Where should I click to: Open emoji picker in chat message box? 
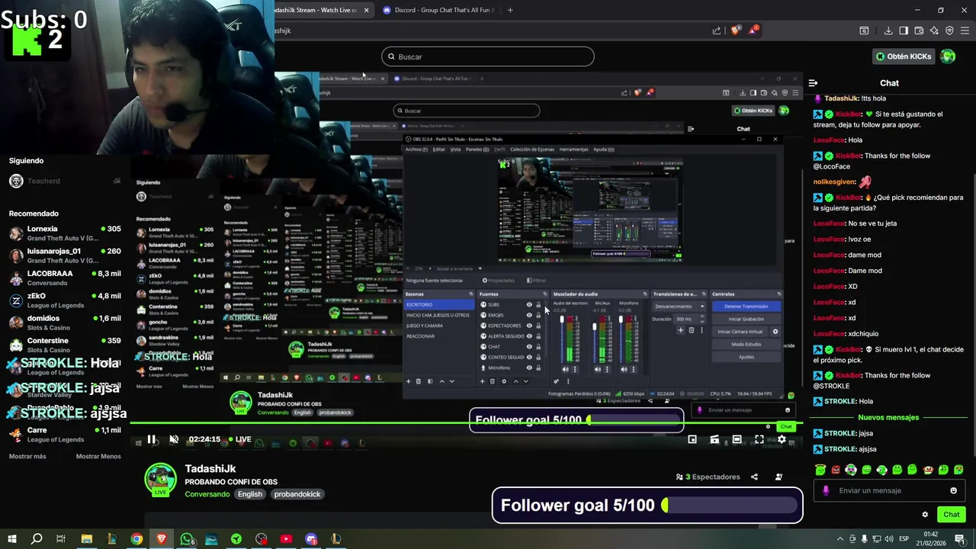[x=953, y=490]
